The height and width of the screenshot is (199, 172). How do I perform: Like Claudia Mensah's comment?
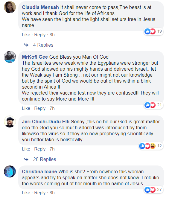click(x=26, y=35)
